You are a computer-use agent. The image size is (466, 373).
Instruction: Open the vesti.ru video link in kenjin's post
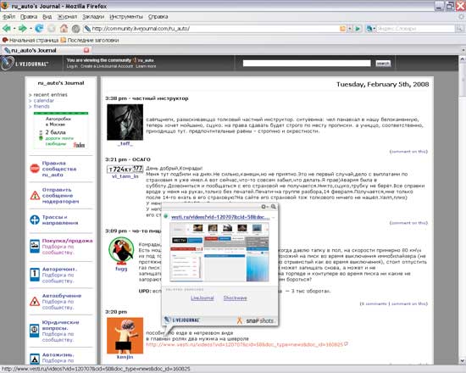pos(245,344)
